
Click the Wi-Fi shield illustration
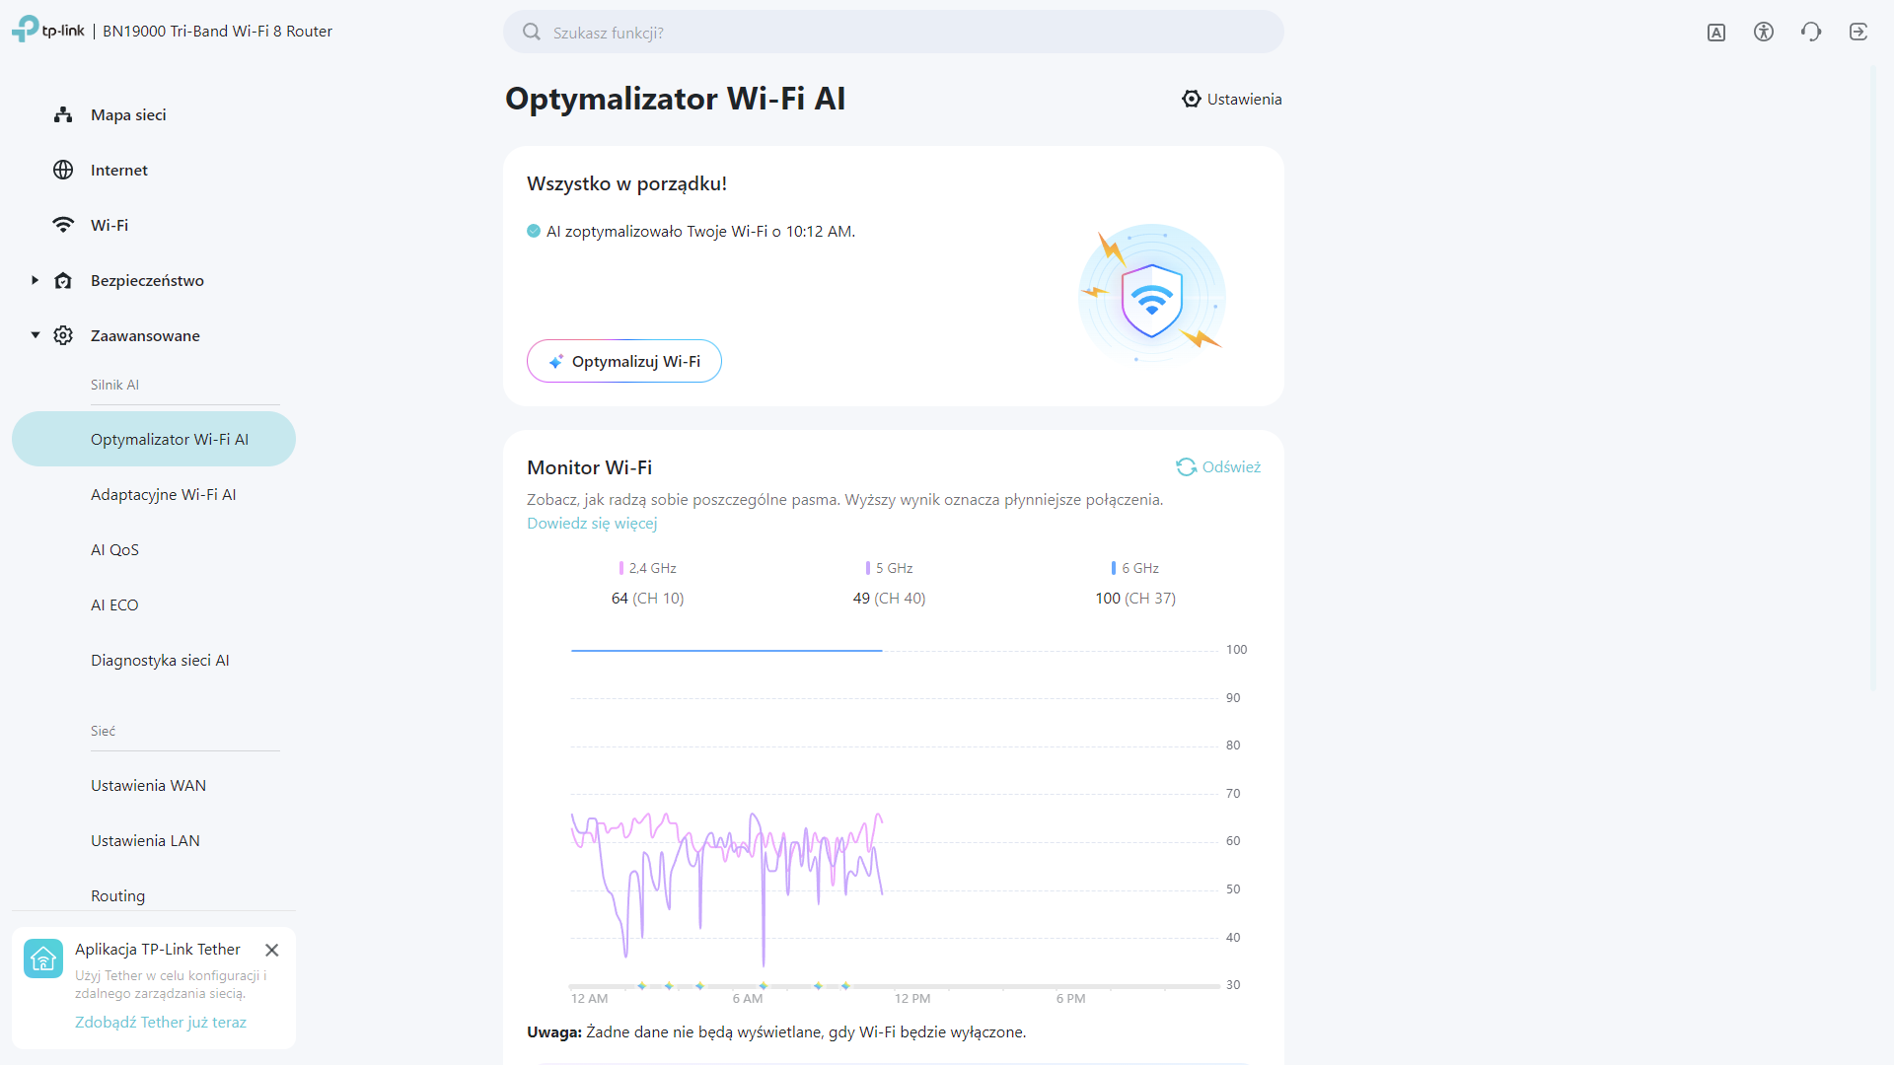pos(1152,294)
